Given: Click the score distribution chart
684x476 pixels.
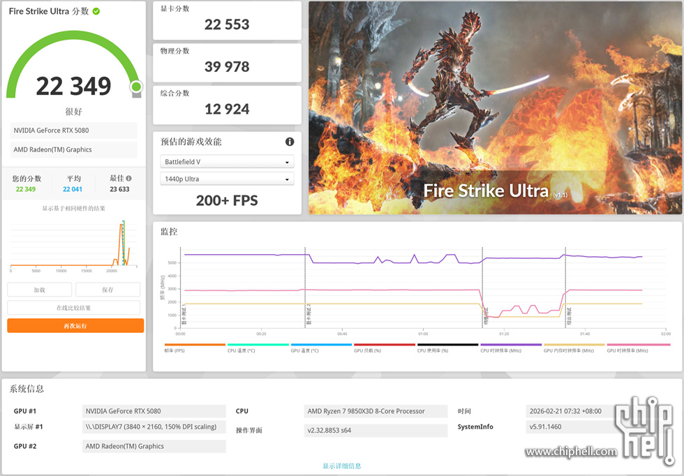Looking at the screenshot, I should coord(74,244).
